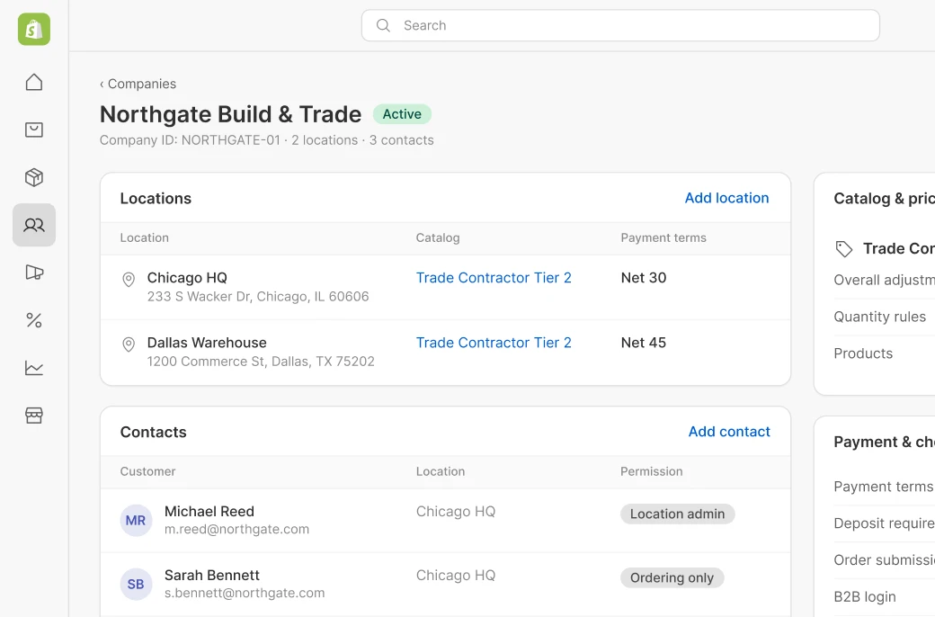Viewport: 935px width, 617px height.
Task: Open Trade Contractor Tier 2 for Chicago HQ
Action: (x=494, y=278)
